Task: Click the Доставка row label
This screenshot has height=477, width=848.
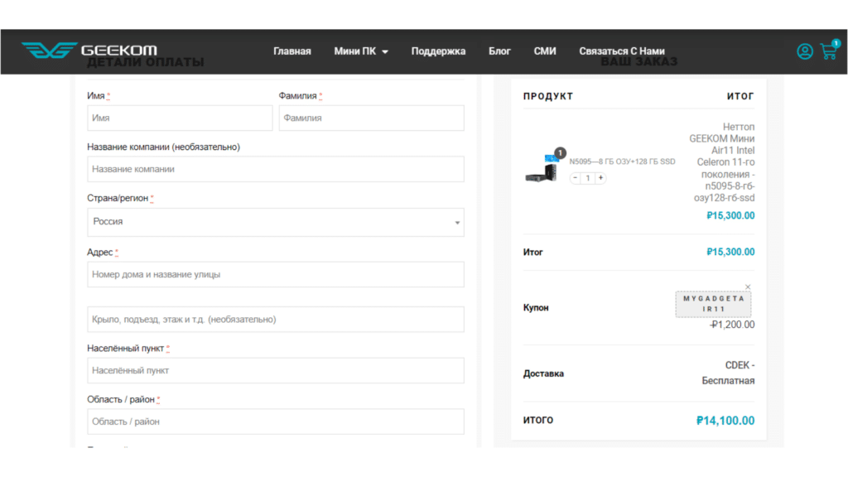Action: click(x=543, y=373)
